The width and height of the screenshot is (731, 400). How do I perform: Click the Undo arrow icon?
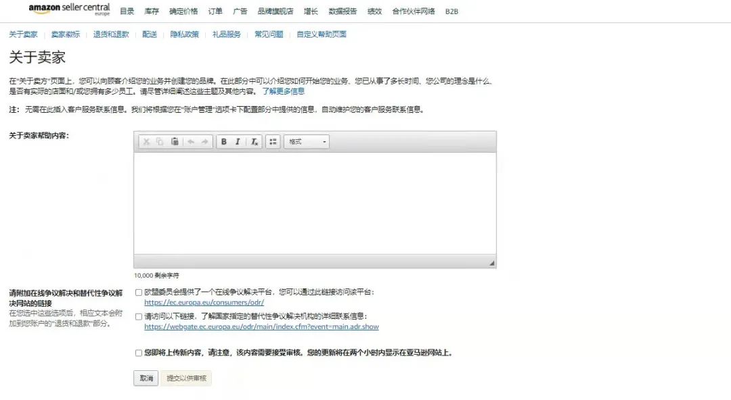192,141
